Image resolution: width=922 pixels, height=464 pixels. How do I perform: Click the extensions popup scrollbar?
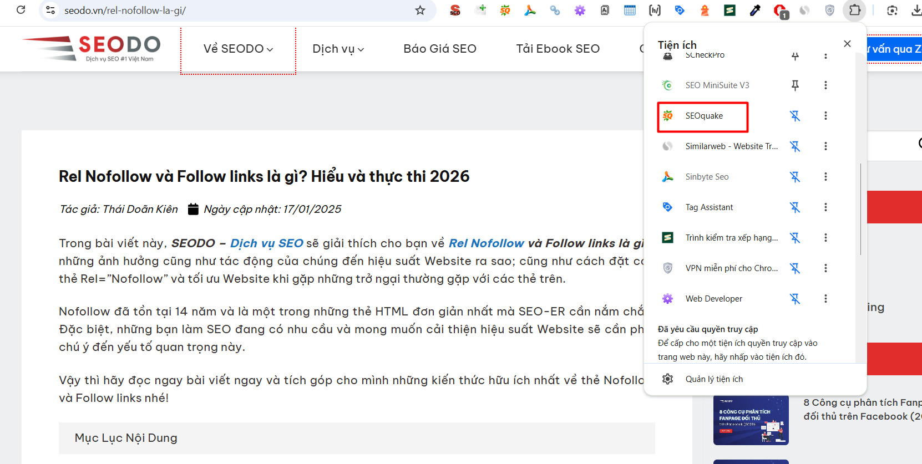point(861,209)
